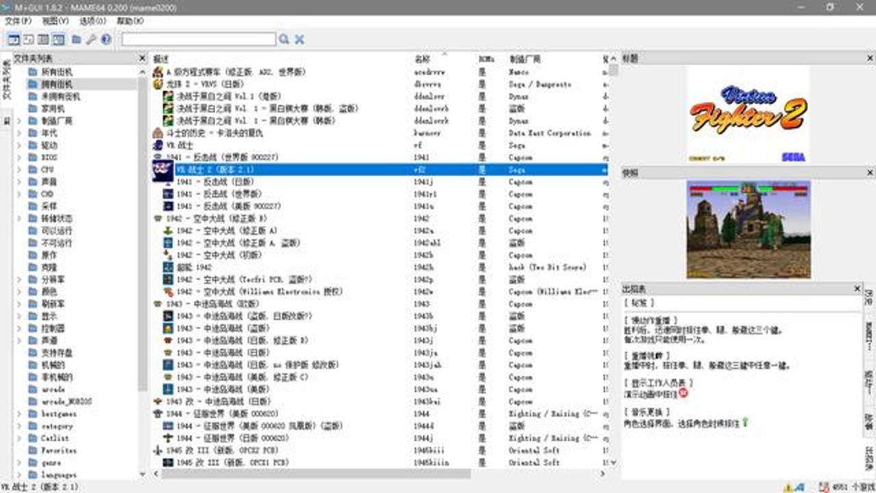Screen dimensions: 876x493
Task: Click inside the search input field
Action: click(198, 39)
